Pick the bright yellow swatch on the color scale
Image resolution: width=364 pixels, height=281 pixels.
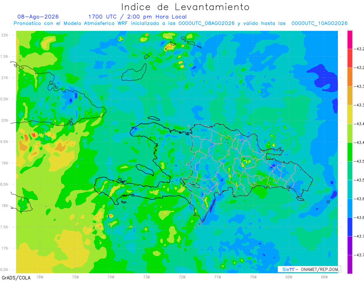[x=350, y=114]
